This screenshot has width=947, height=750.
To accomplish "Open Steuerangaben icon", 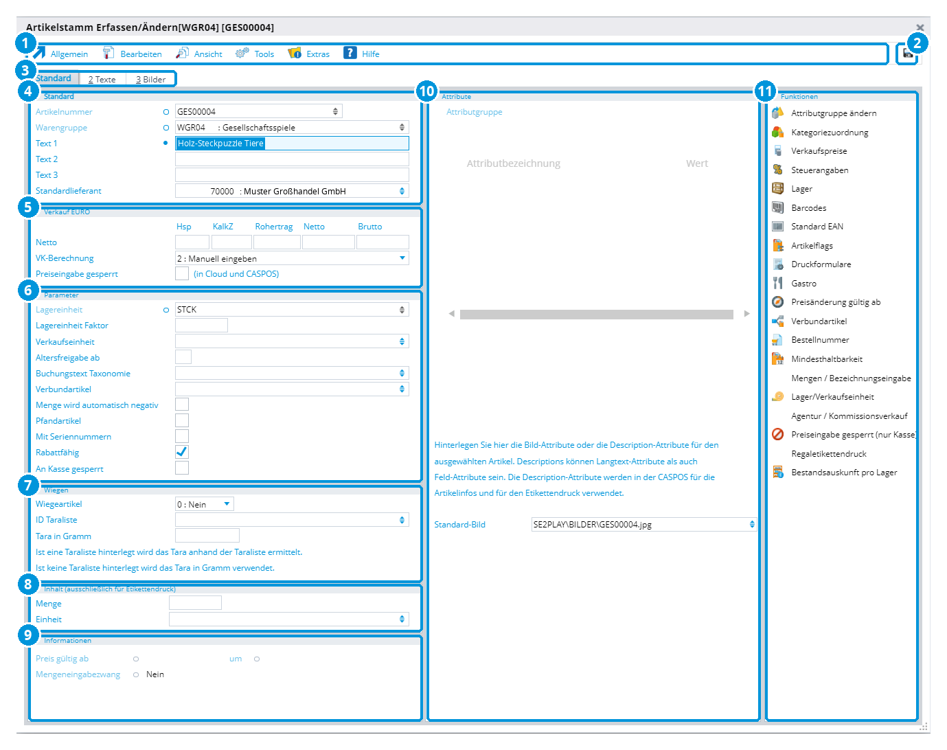I will tap(777, 170).
